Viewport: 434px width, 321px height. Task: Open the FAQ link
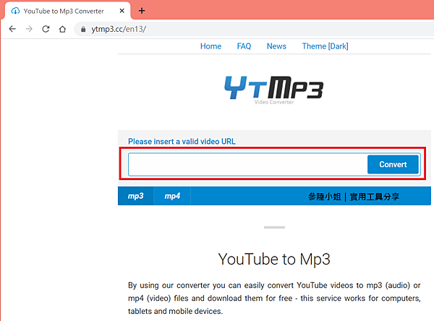pyautogui.click(x=244, y=46)
